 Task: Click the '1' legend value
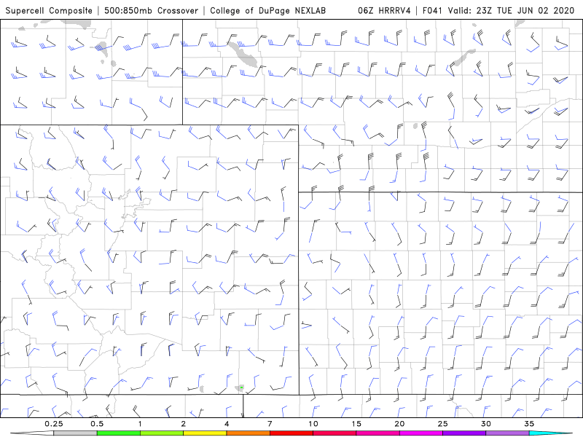click(x=140, y=424)
